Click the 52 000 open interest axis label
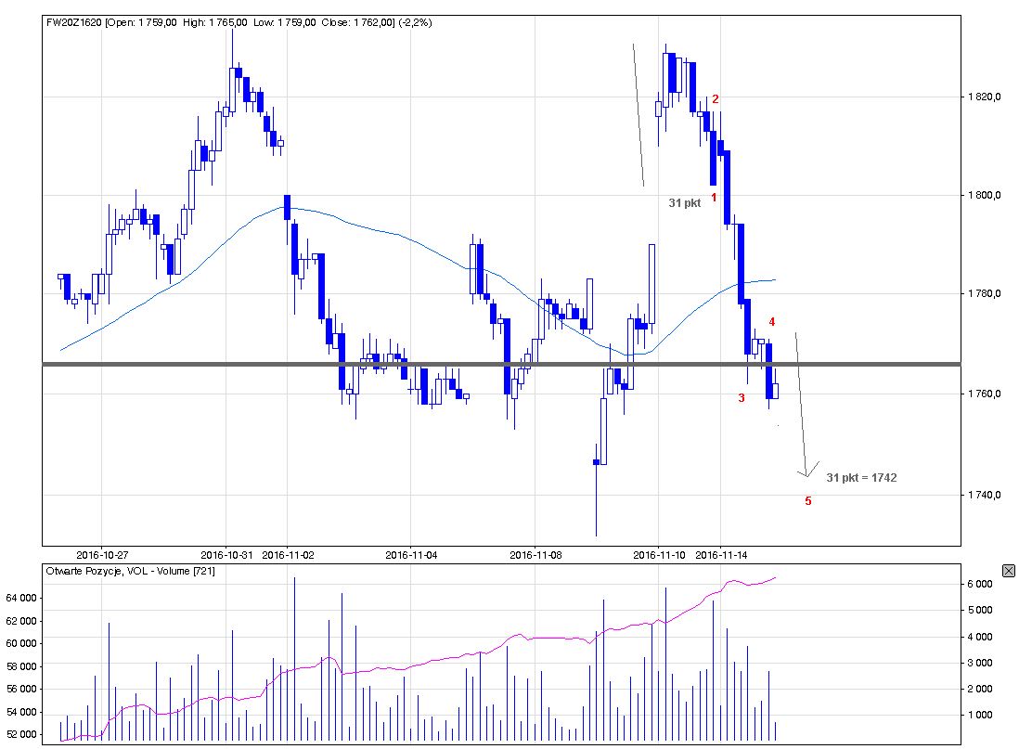 pyautogui.click(x=21, y=734)
